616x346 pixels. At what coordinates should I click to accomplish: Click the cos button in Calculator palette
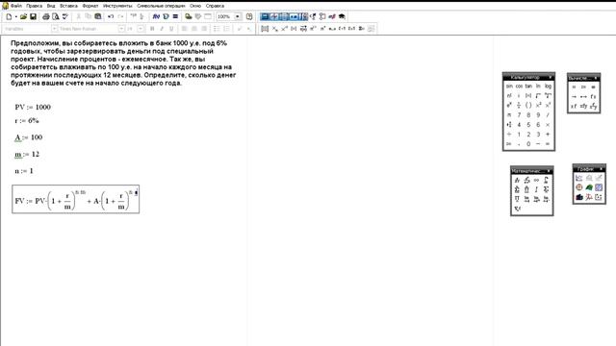click(x=519, y=86)
